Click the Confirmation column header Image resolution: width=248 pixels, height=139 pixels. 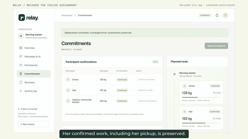pos(122,71)
